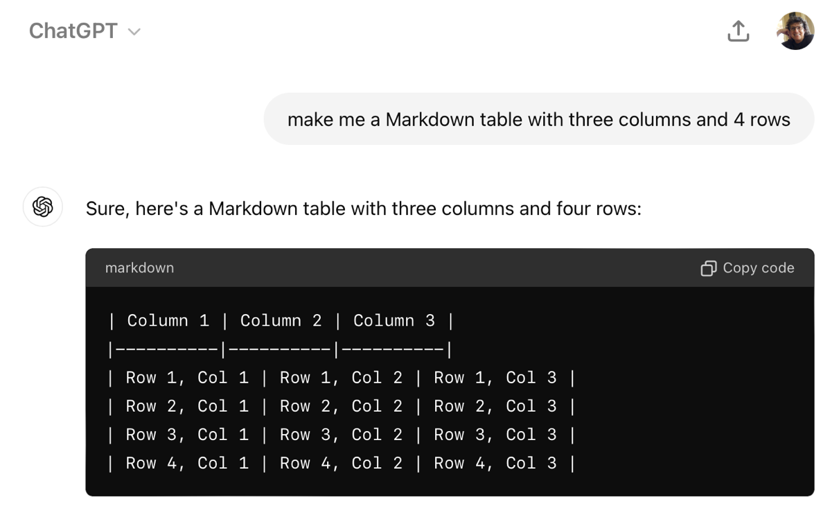The image size is (830, 506).
Task: Click the "Row 1, Col 3" cell text
Action: [x=495, y=378]
